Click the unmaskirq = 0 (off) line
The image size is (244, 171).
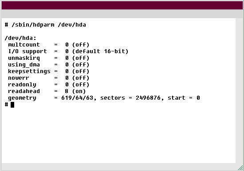(48, 58)
